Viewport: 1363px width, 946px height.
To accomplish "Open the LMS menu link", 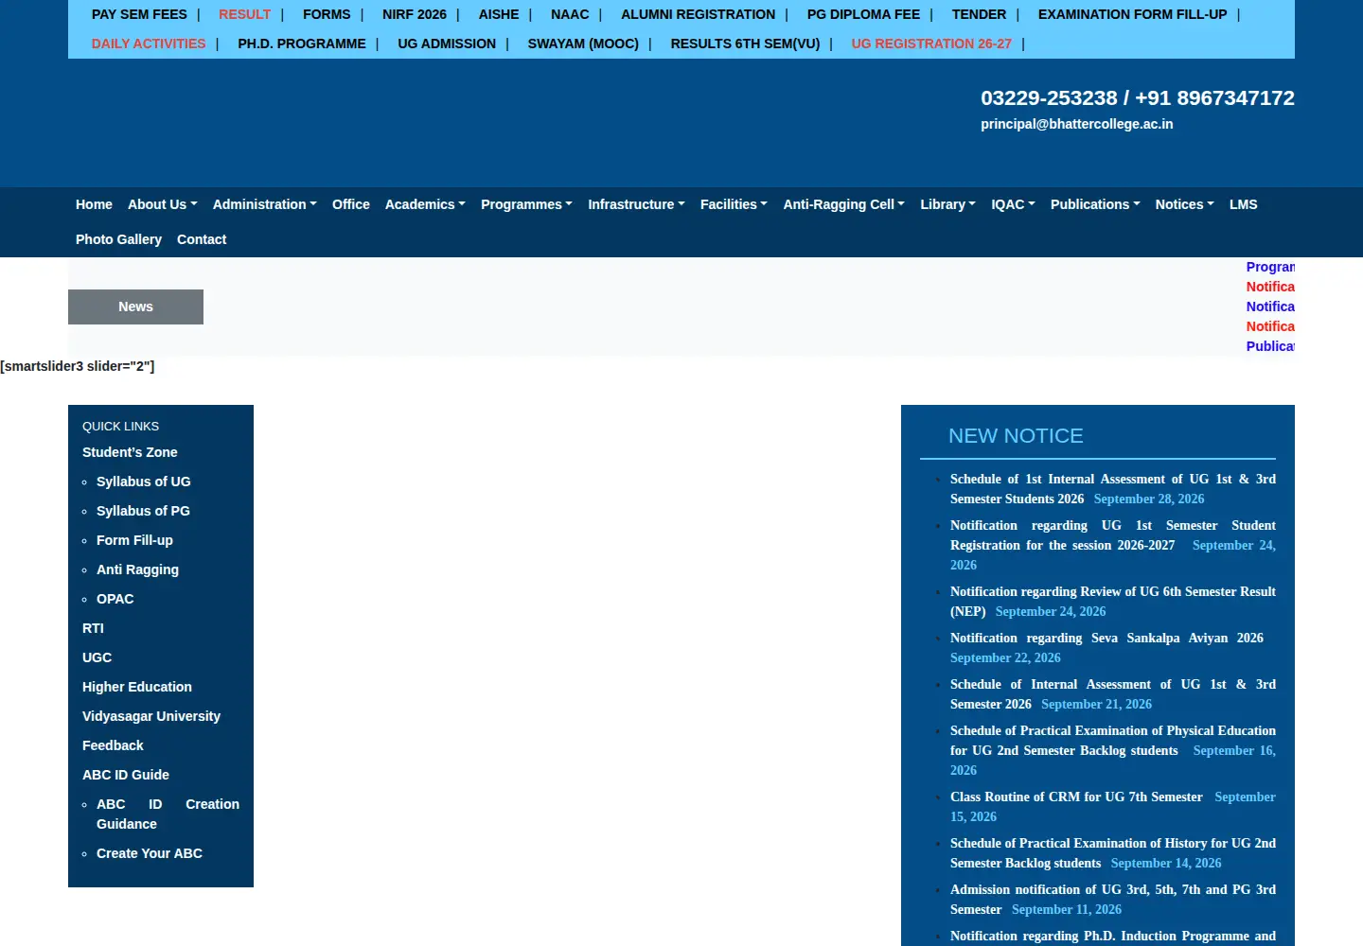I will (x=1244, y=204).
